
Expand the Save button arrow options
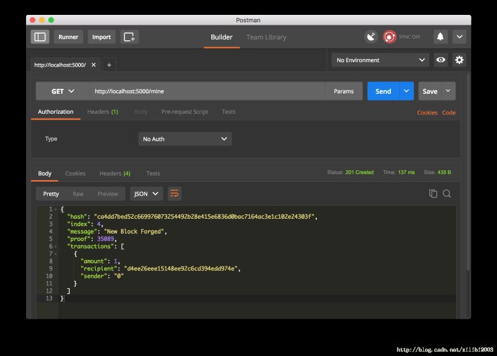point(448,91)
